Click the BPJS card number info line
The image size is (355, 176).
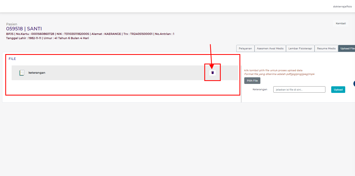coord(90,34)
